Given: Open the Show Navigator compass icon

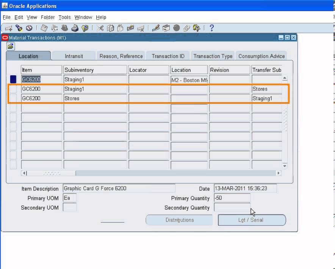Looking at the screenshot, I should pyautogui.click(x=29, y=28).
